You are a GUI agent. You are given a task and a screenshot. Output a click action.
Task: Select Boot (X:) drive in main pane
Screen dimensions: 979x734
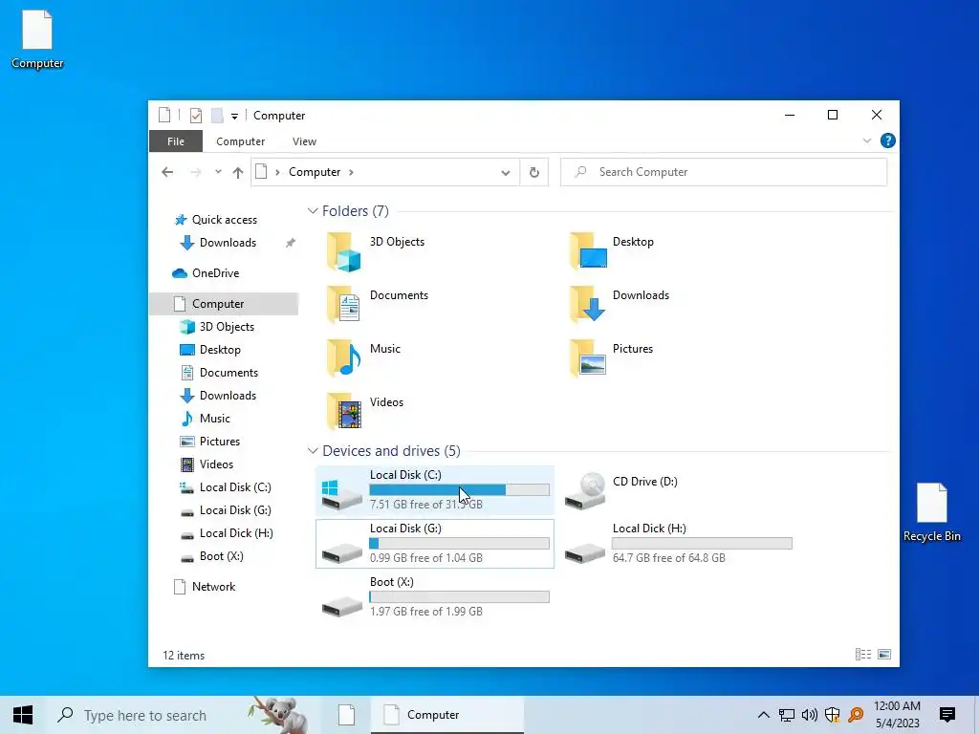coord(435,596)
